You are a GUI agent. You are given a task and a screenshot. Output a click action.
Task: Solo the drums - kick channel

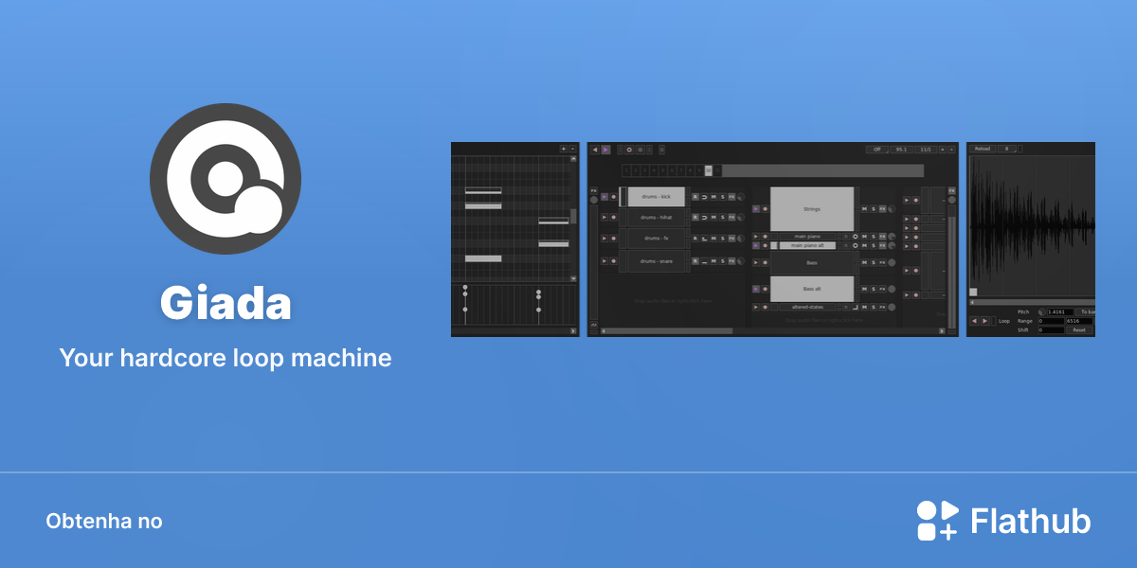pos(723,197)
